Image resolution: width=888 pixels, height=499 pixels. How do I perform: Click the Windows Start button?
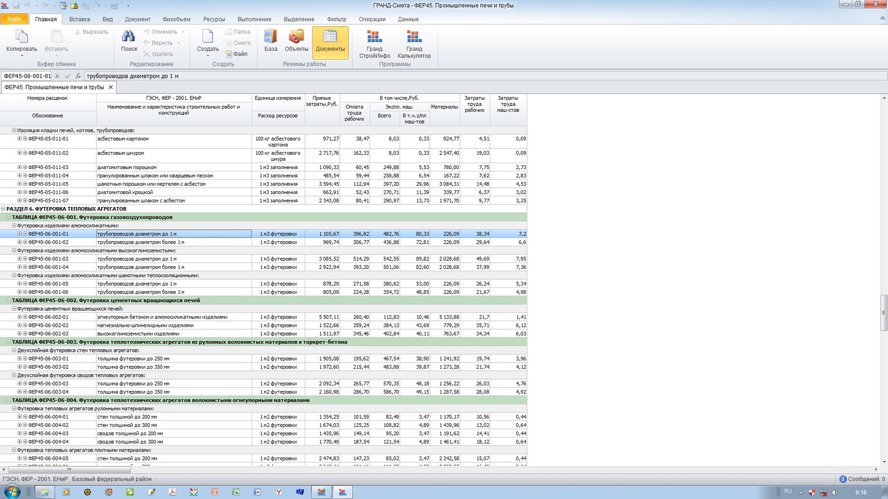click(x=12, y=491)
